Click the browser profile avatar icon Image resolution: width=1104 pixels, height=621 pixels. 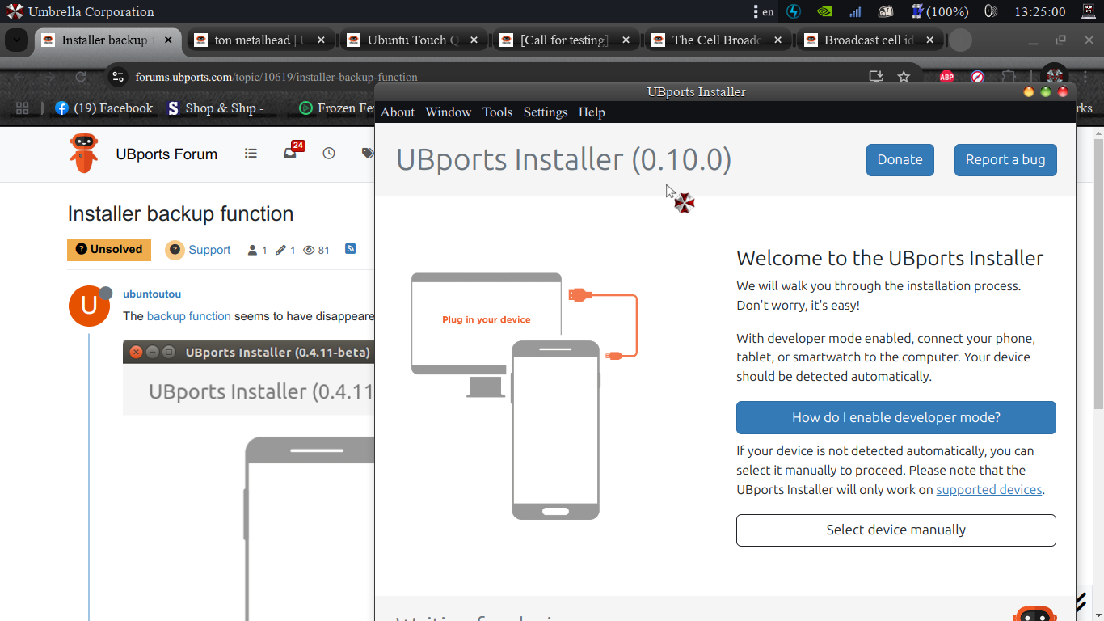coord(1053,75)
